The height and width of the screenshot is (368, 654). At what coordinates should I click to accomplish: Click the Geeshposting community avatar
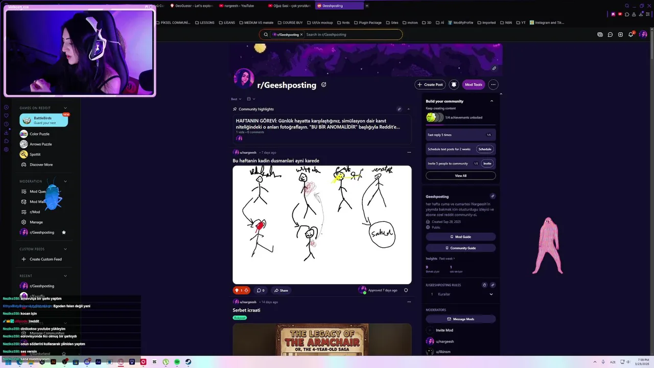coord(244,78)
